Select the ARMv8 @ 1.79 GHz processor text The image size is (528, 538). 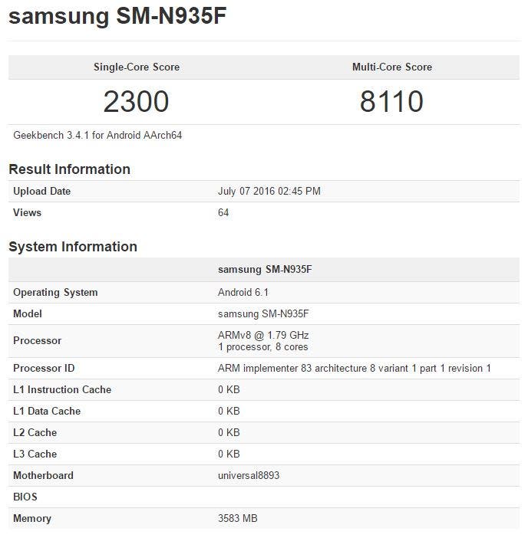(263, 335)
